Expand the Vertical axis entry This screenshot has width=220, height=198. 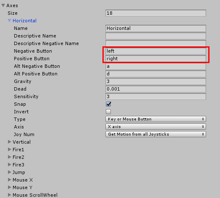[9, 142]
